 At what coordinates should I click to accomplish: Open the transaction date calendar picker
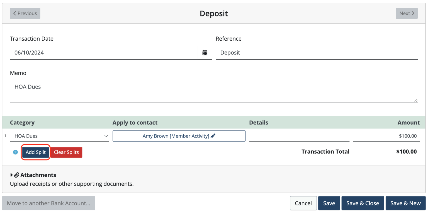click(x=205, y=53)
